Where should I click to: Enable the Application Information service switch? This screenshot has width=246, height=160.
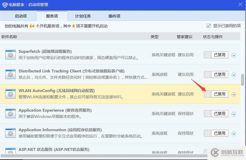(x=216, y=133)
